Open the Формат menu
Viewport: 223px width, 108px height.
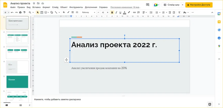click(x=46, y=7)
